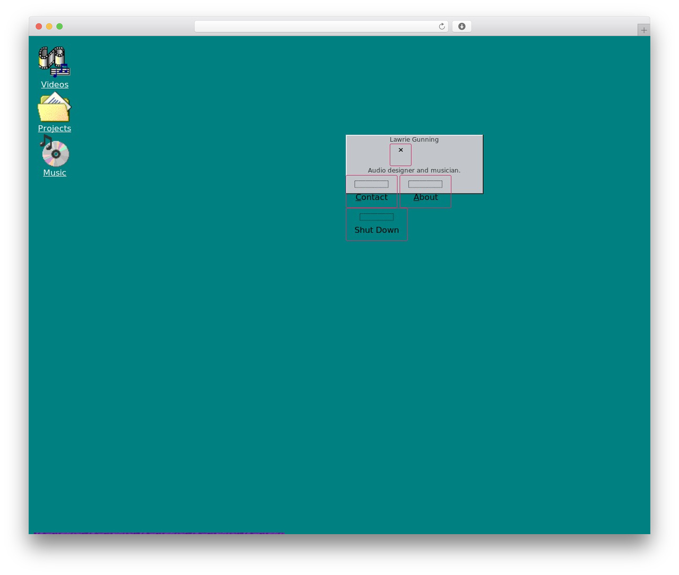The width and height of the screenshot is (679, 575).
Task: Open a new browser tab with plus
Action: click(643, 30)
